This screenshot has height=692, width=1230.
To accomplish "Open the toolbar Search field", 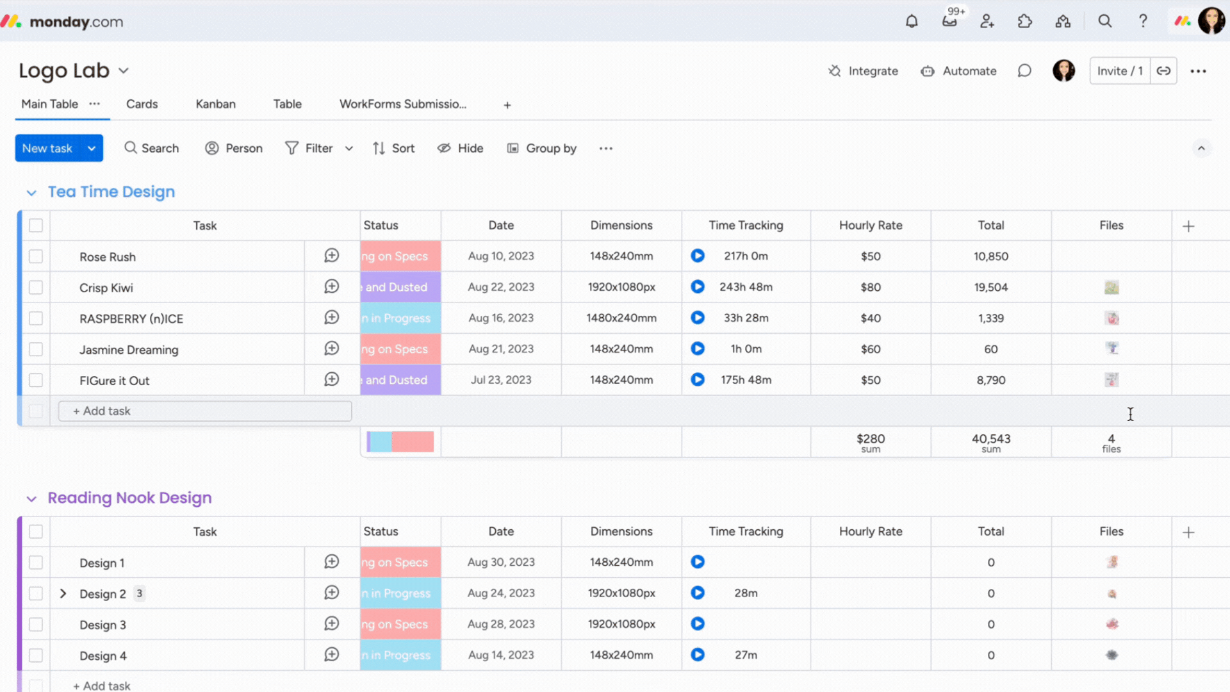I will (x=152, y=149).
